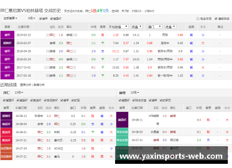The width and height of the screenshot is (232, 168).
Task: Click the 2017-10-01 match date
Action: [x=24, y=67]
